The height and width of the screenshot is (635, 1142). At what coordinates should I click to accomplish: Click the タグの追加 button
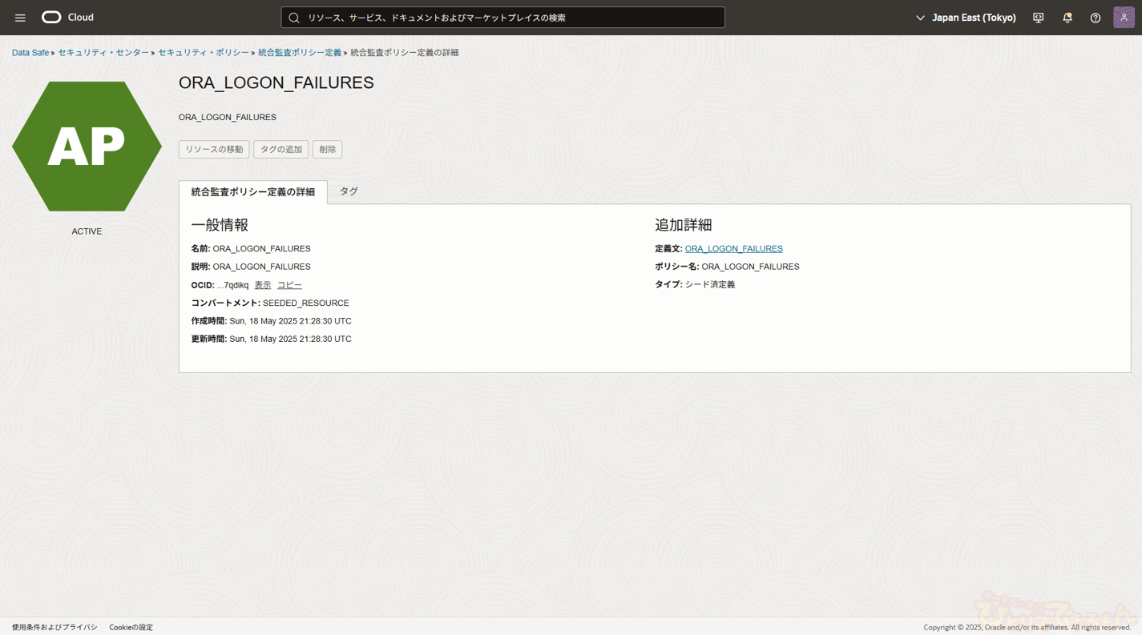(280, 150)
